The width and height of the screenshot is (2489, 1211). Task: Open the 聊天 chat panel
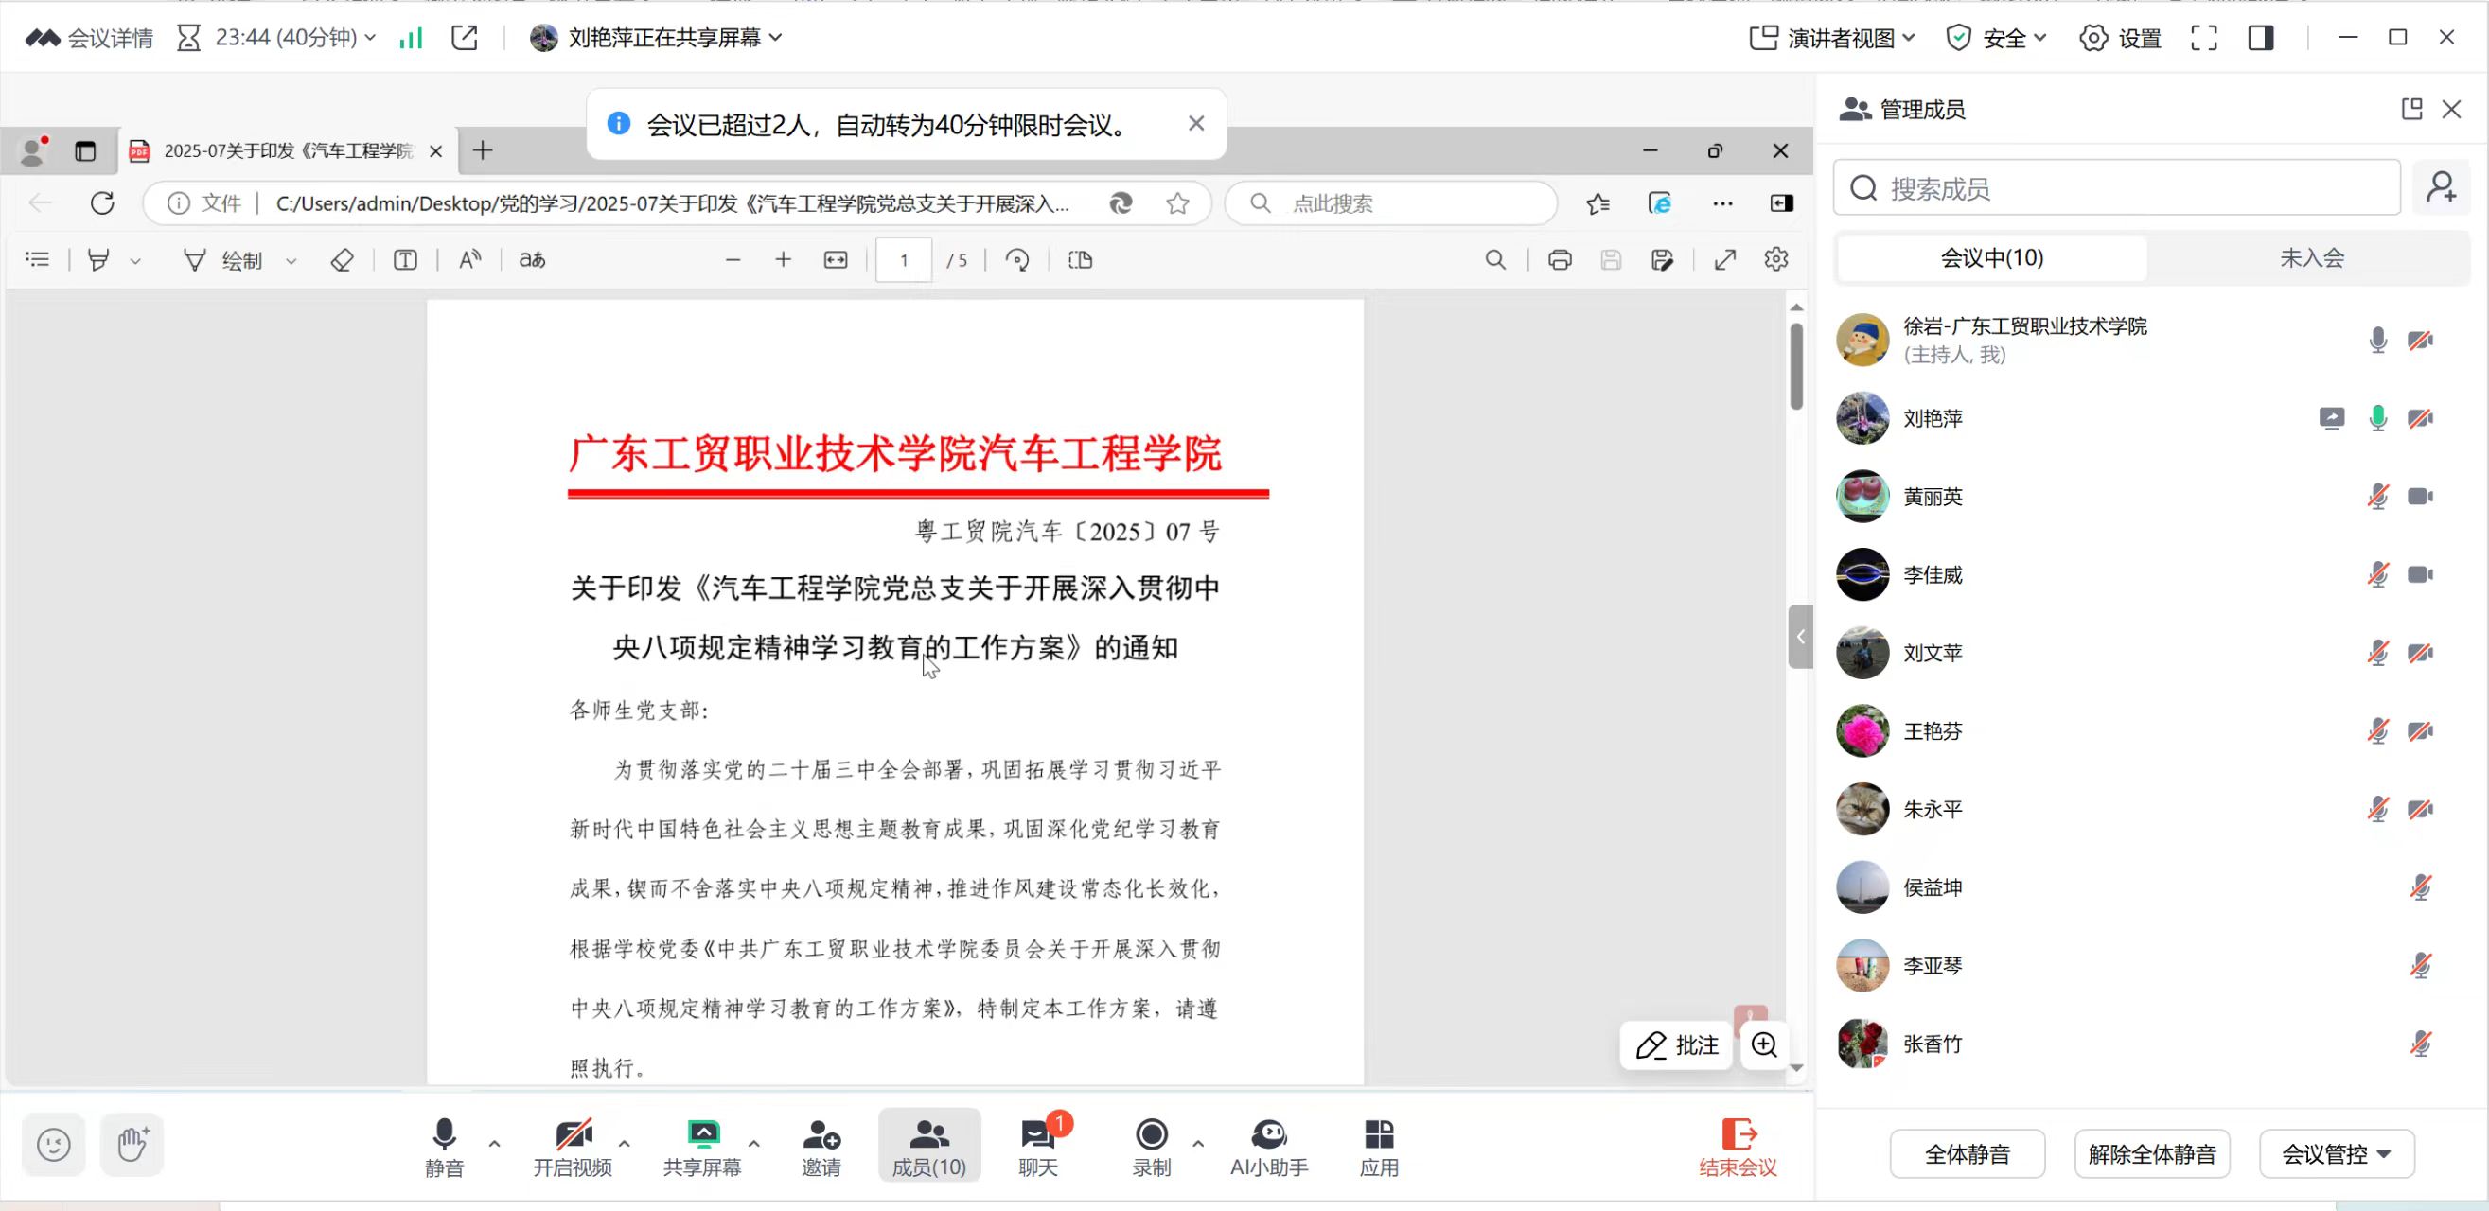pyautogui.click(x=1039, y=1147)
